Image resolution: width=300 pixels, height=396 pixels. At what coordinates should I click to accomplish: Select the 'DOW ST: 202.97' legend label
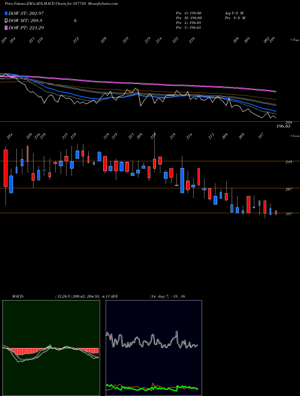pyautogui.click(x=26, y=13)
